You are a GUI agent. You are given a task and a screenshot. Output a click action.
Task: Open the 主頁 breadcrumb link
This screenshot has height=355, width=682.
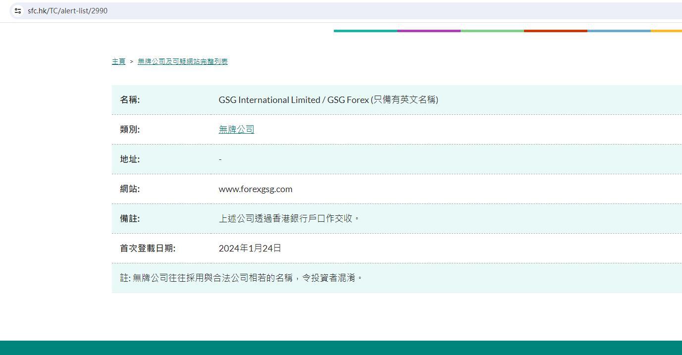click(118, 61)
